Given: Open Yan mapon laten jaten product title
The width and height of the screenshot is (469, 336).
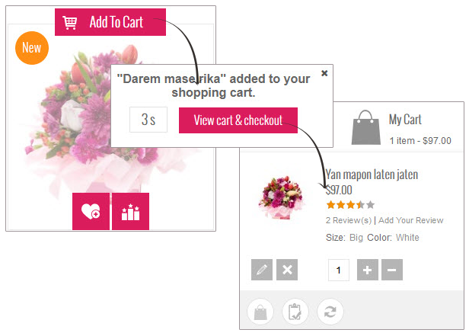Looking at the screenshot, I should 372,174.
